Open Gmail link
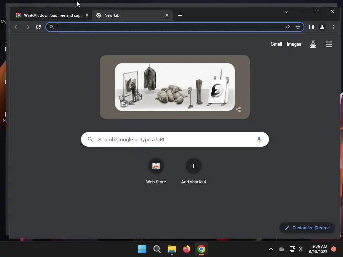The width and height of the screenshot is (343, 257). [x=276, y=44]
